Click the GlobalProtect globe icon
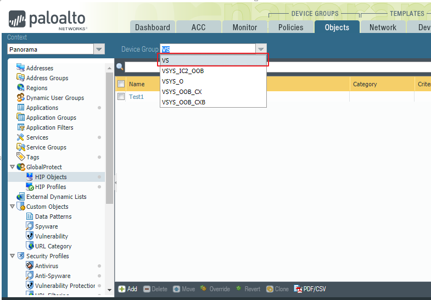 point(21,166)
